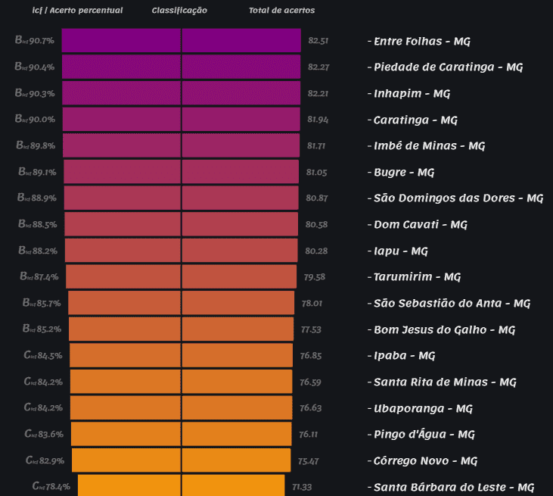553x496 pixels.
Task: Click the purple bar's left half for 90.7%
Action: 121,41
